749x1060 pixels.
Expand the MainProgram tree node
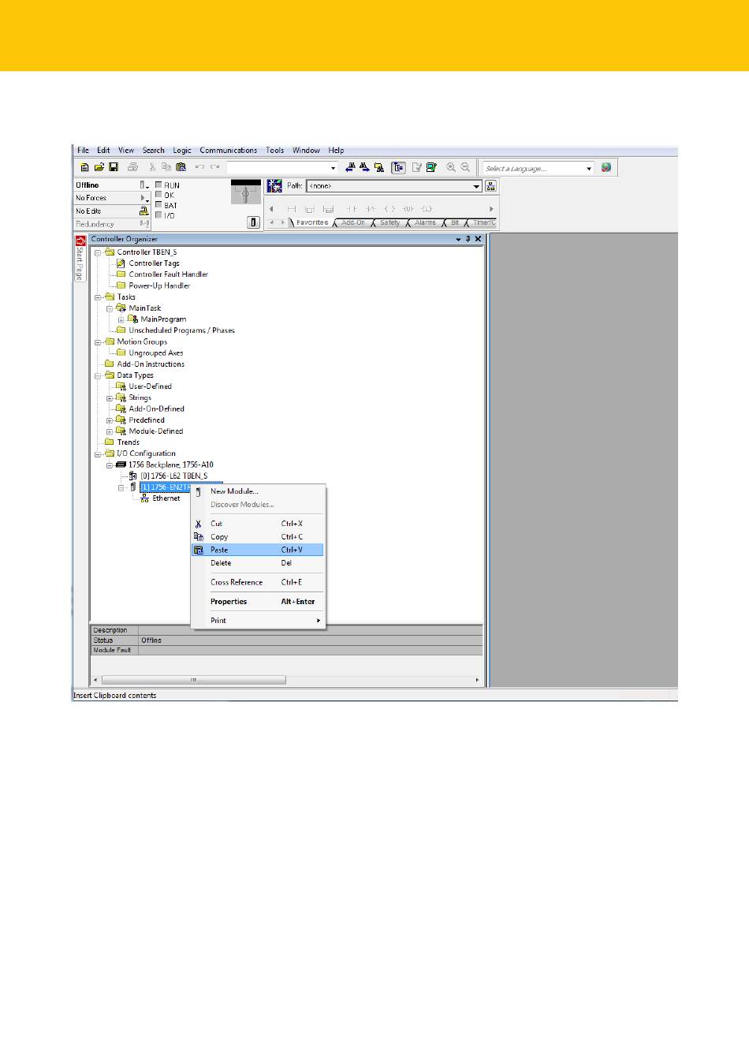click(x=121, y=319)
